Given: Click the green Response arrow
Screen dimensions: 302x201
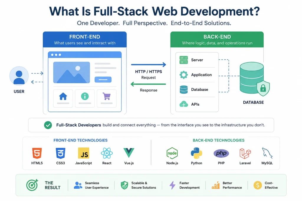Looking at the screenshot, I should click(x=148, y=84).
